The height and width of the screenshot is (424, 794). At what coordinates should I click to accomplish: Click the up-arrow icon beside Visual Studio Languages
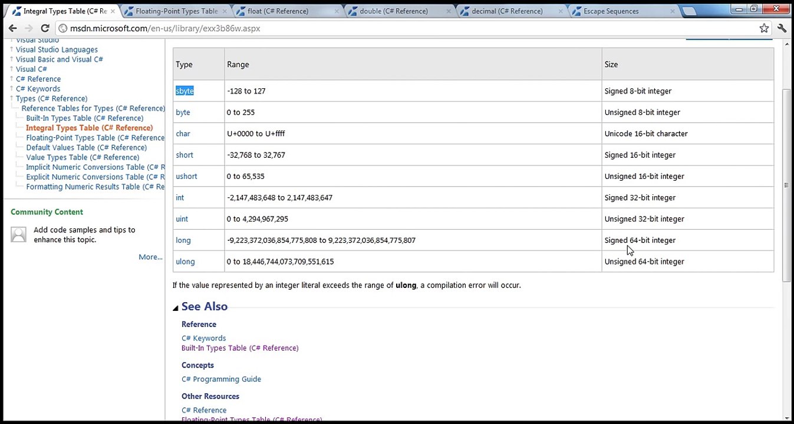(x=11, y=49)
